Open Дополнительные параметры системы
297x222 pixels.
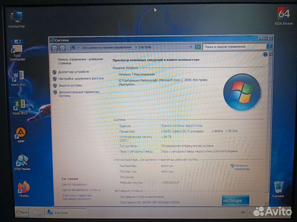pyautogui.click(x=79, y=94)
